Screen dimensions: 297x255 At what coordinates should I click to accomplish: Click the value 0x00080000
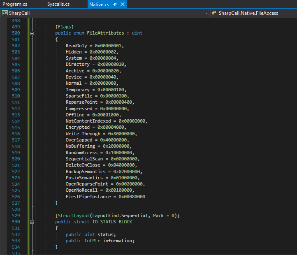pyautogui.click(x=132, y=197)
